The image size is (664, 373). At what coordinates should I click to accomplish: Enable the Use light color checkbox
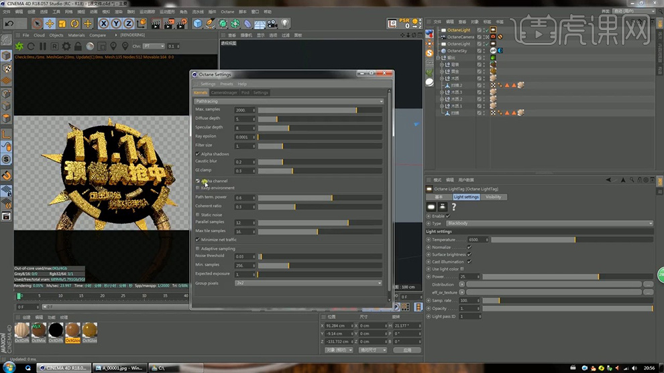(x=462, y=269)
